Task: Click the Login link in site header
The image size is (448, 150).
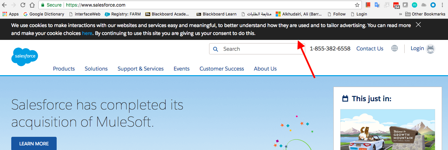Action: point(417,48)
